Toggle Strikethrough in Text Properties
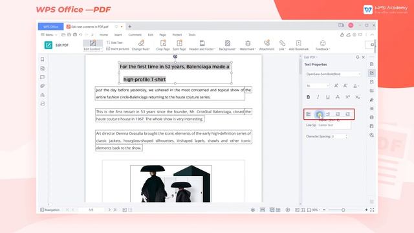This screenshot has height=233, width=414. [x=338, y=97]
